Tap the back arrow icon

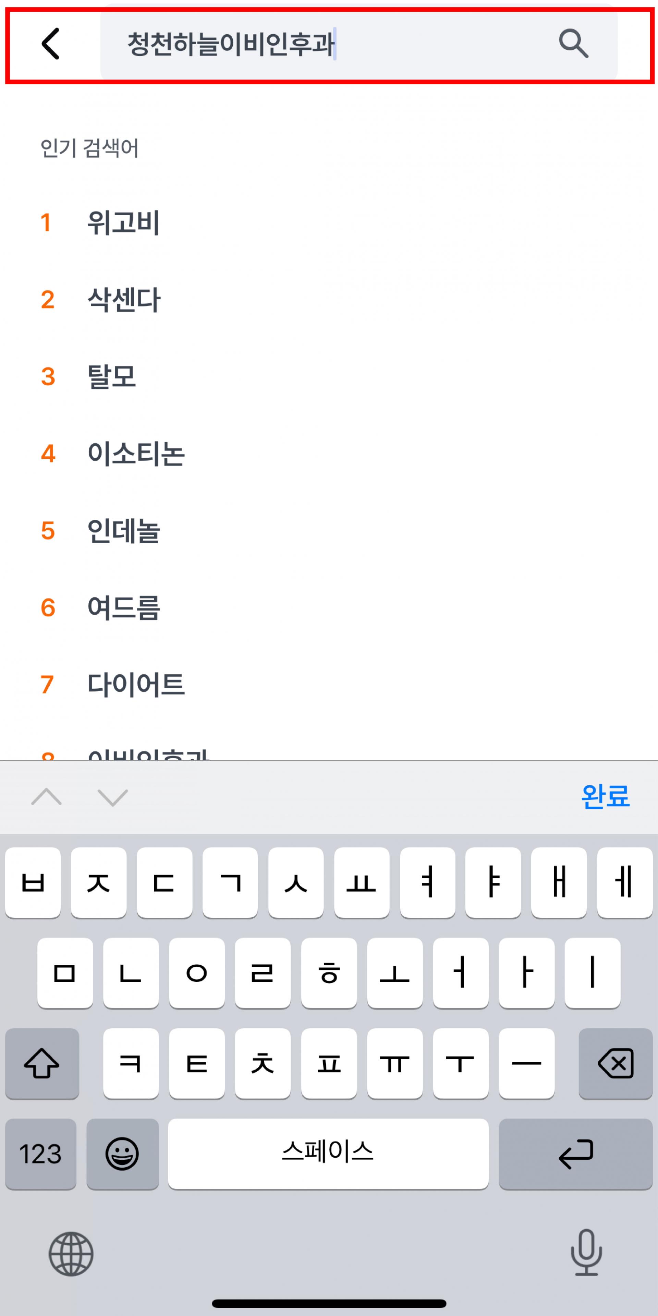pyautogui.click(x=51, y=44)
